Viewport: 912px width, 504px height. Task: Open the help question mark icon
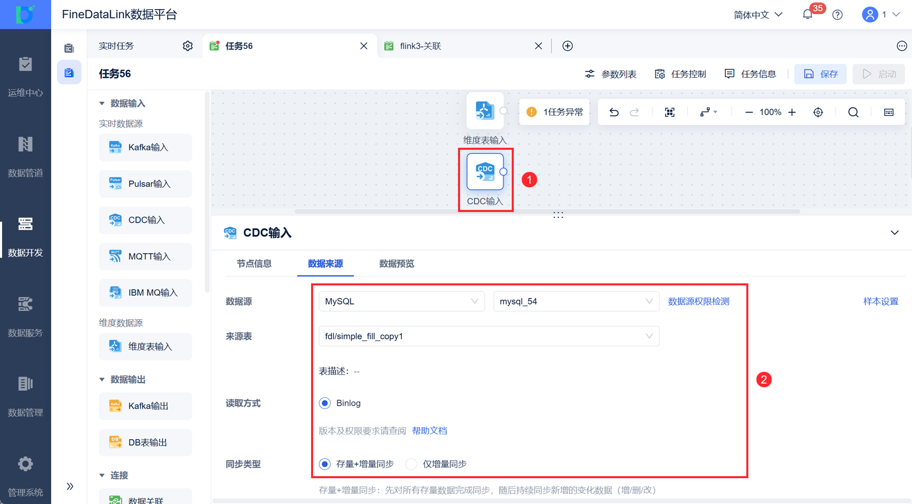tap(838, 15)
